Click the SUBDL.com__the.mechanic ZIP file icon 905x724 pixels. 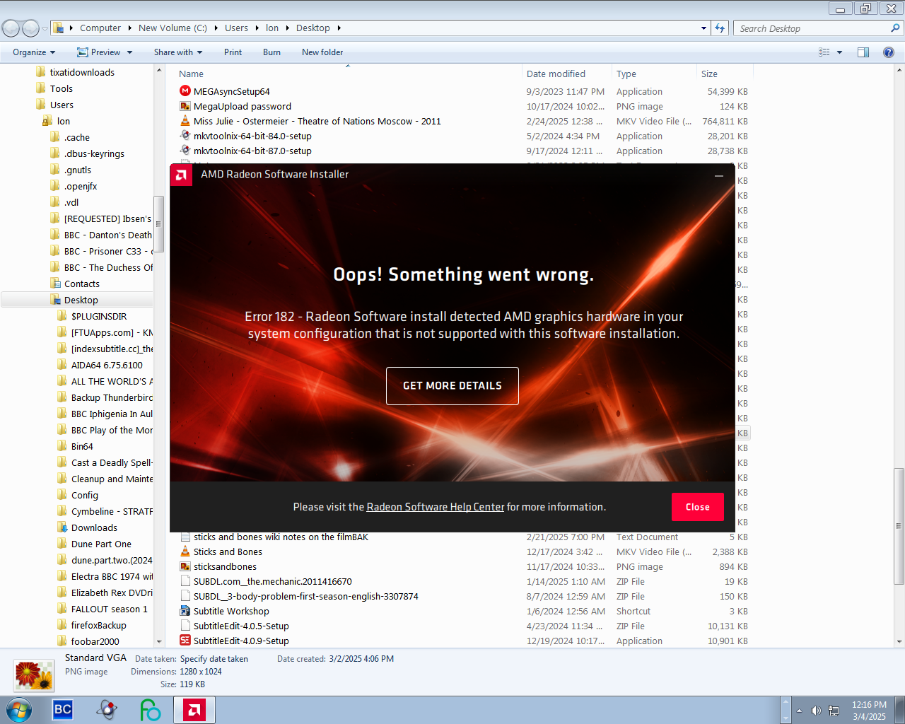click(185, 581)
